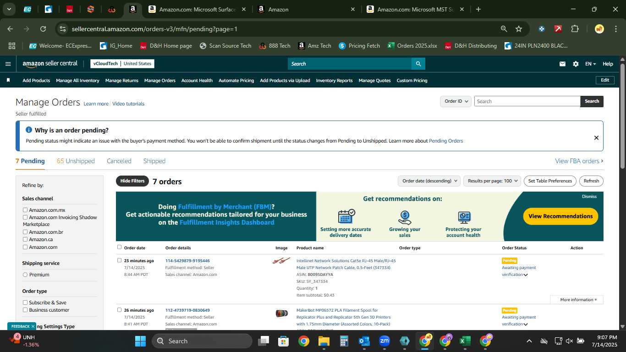Expand Awaiting payment verification for MakerBot order
Screen dimensions: 626x352
[x=526, y=324]
